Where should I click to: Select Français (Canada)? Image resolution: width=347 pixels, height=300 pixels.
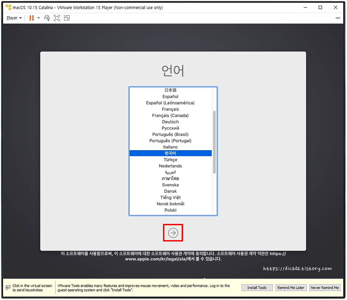point(170,115)
